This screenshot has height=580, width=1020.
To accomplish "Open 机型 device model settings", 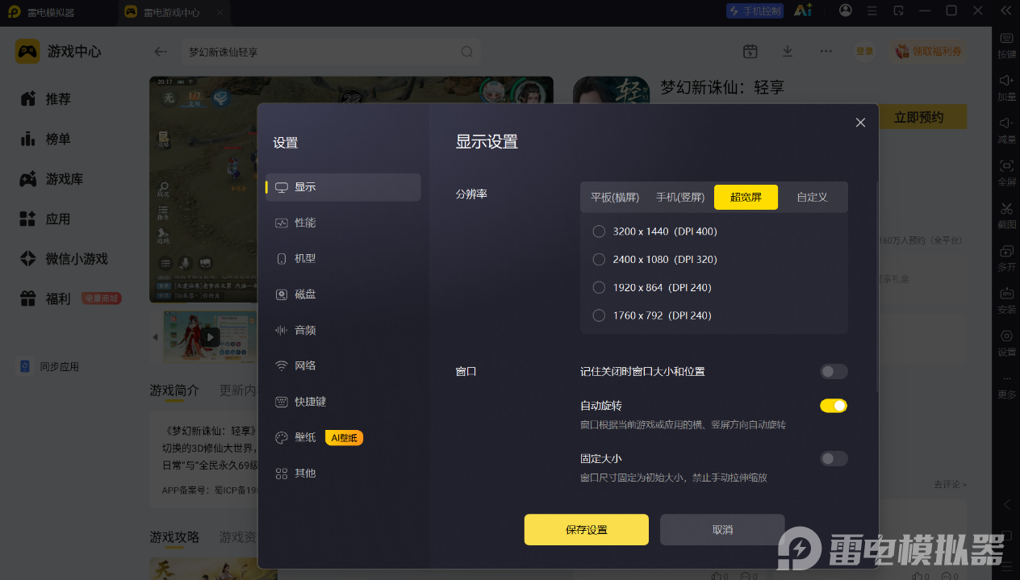I will point(343,258).
